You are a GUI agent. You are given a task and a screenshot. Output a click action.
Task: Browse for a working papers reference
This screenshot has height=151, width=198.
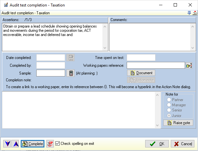[x=189, y=65]
